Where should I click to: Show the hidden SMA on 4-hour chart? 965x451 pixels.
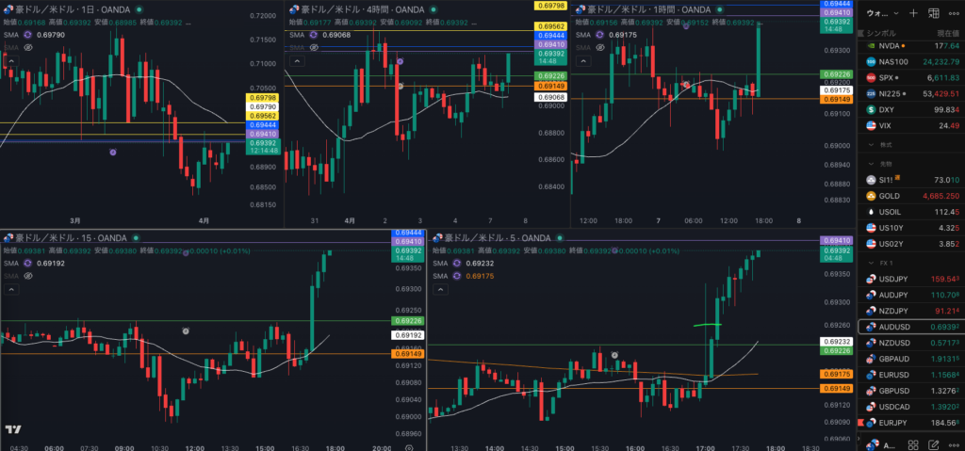314,46
